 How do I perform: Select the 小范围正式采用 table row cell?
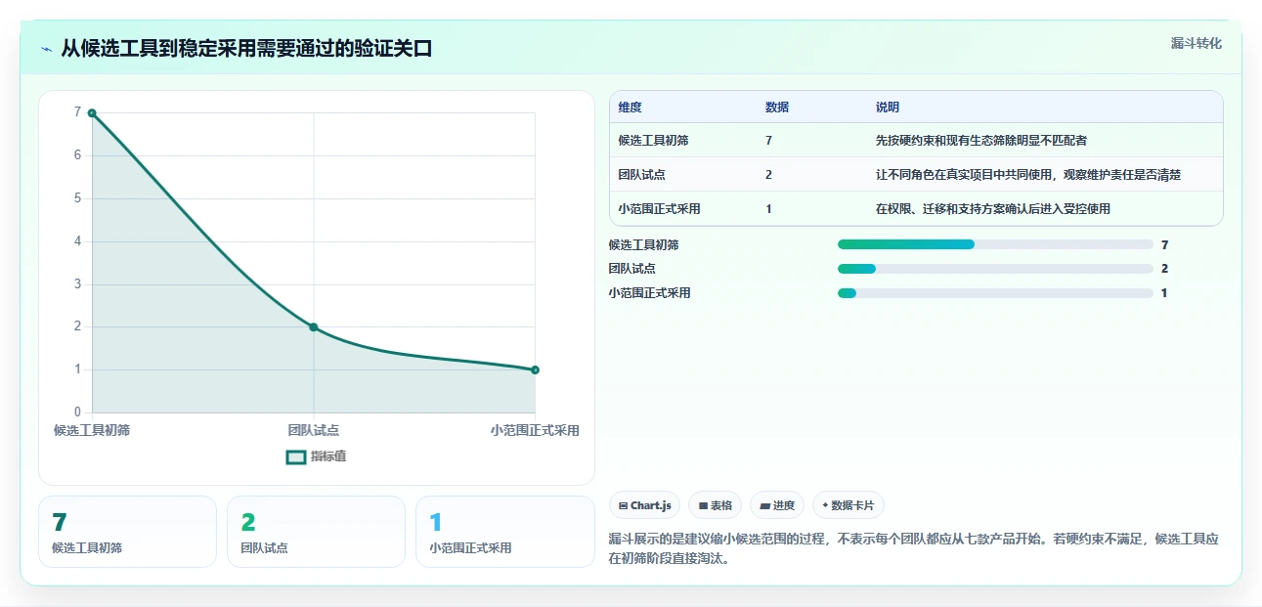[660, 209]
